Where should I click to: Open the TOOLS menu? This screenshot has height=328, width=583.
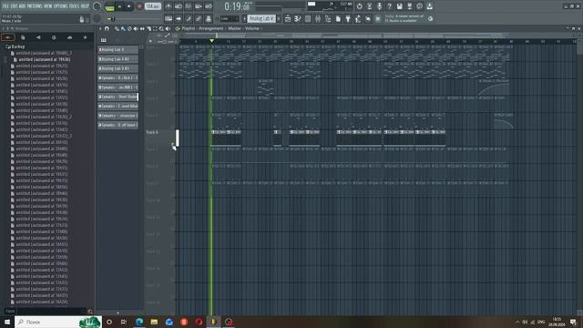[74, 6]
